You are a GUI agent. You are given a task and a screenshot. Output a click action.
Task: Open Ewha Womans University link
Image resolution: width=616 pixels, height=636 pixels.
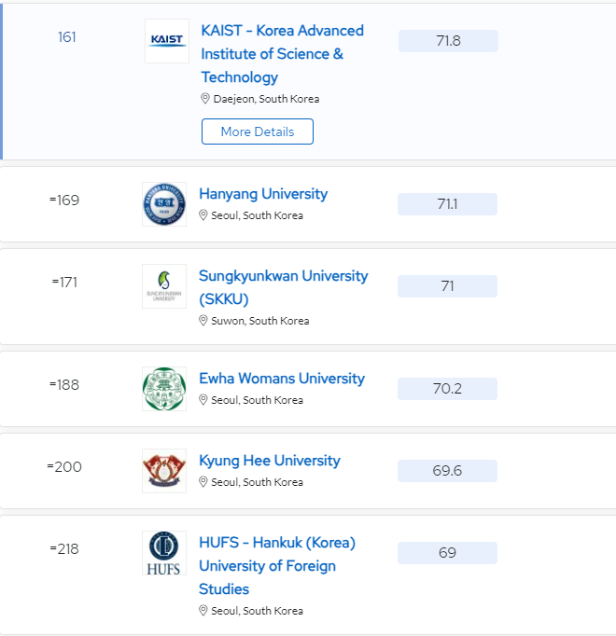[x=282, y=379]
